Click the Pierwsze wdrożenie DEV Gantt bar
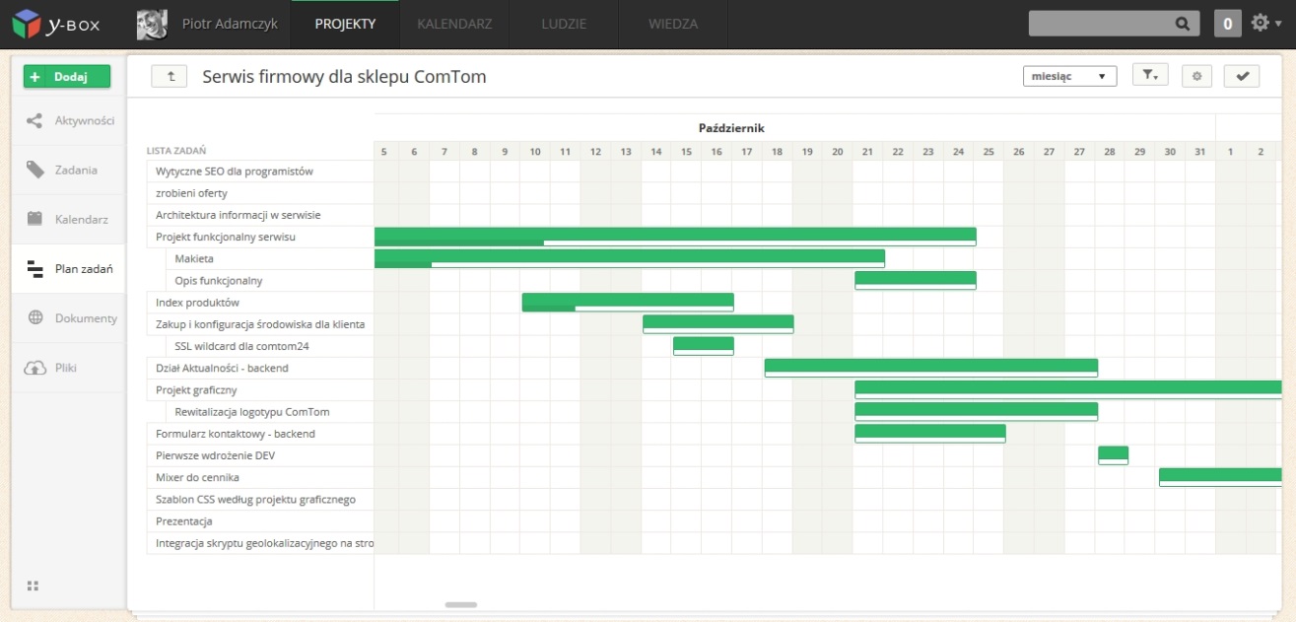1296x622 pixels. pyautogui.click(x=1113, y=454)
